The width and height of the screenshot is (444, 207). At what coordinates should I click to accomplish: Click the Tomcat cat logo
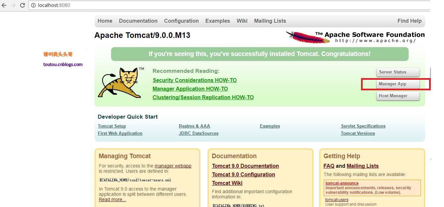coord(119,83)
